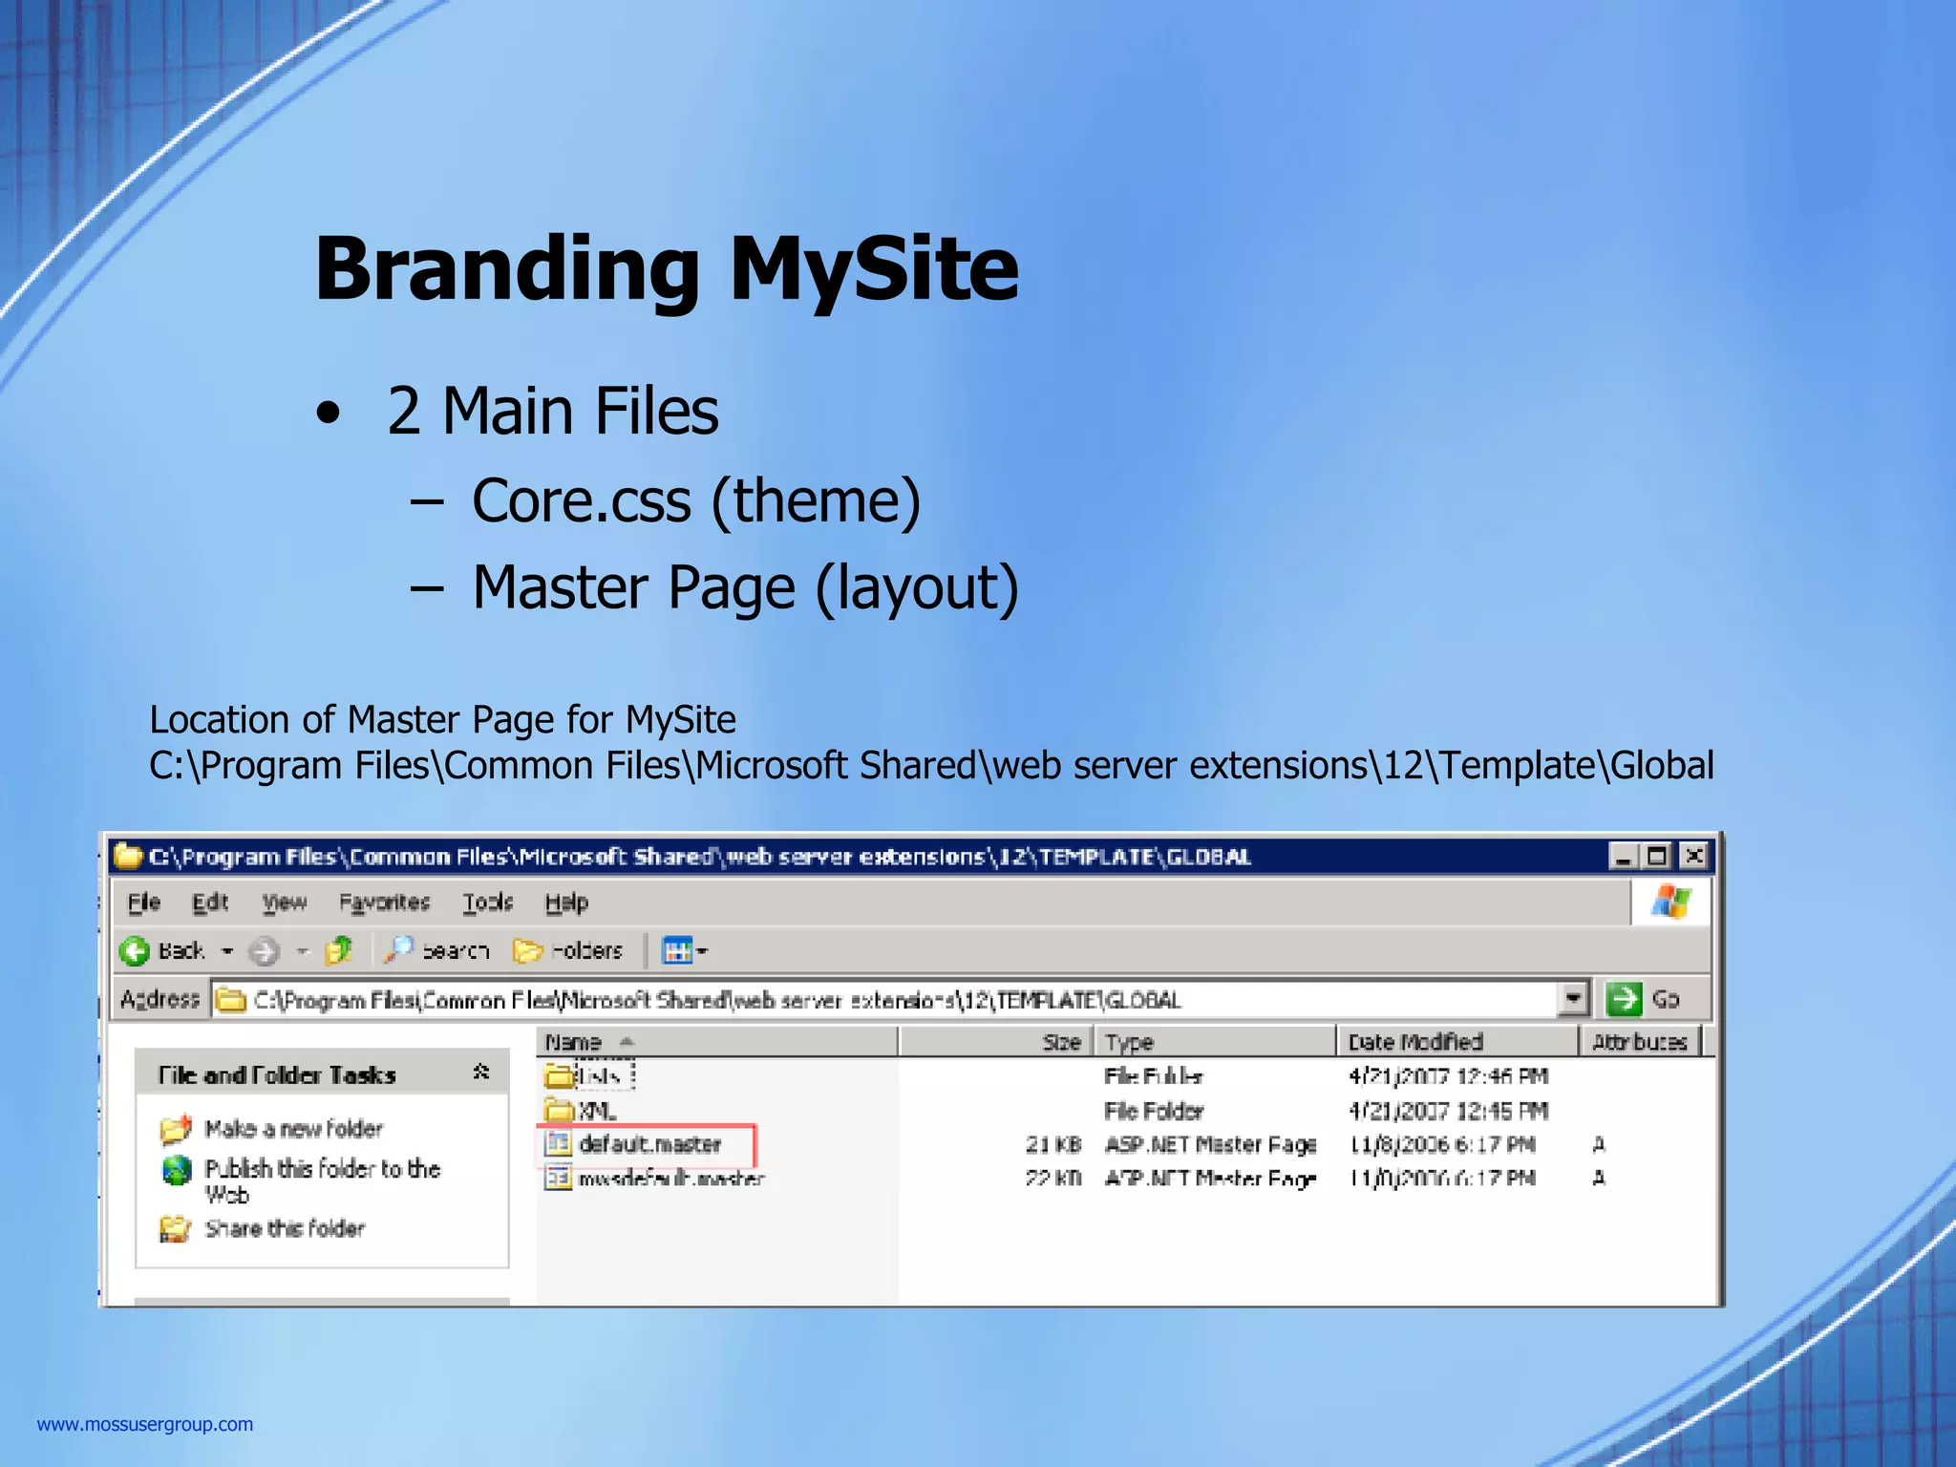
Task: Click '11/8/2006 6:17 PM' date of default.master
Action: point(1441,1144)
